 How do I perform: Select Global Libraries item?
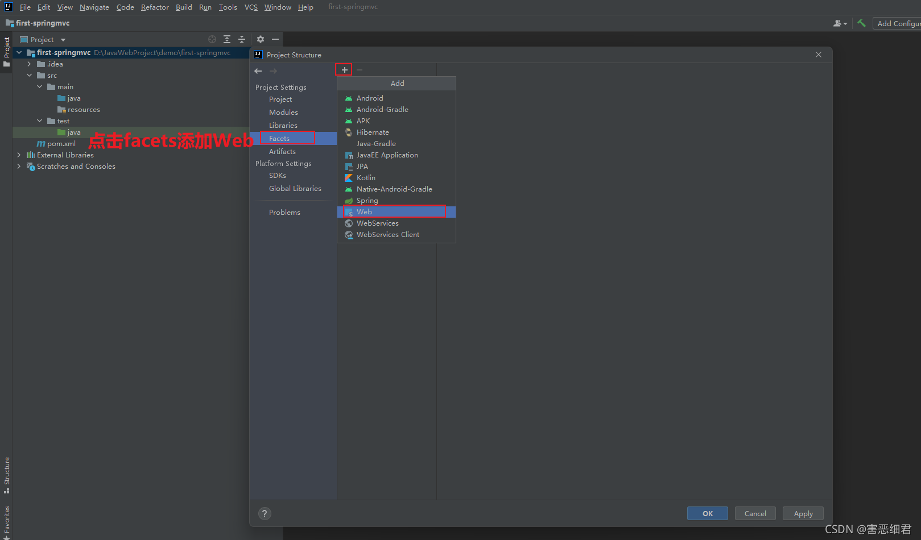coord(293,189)
